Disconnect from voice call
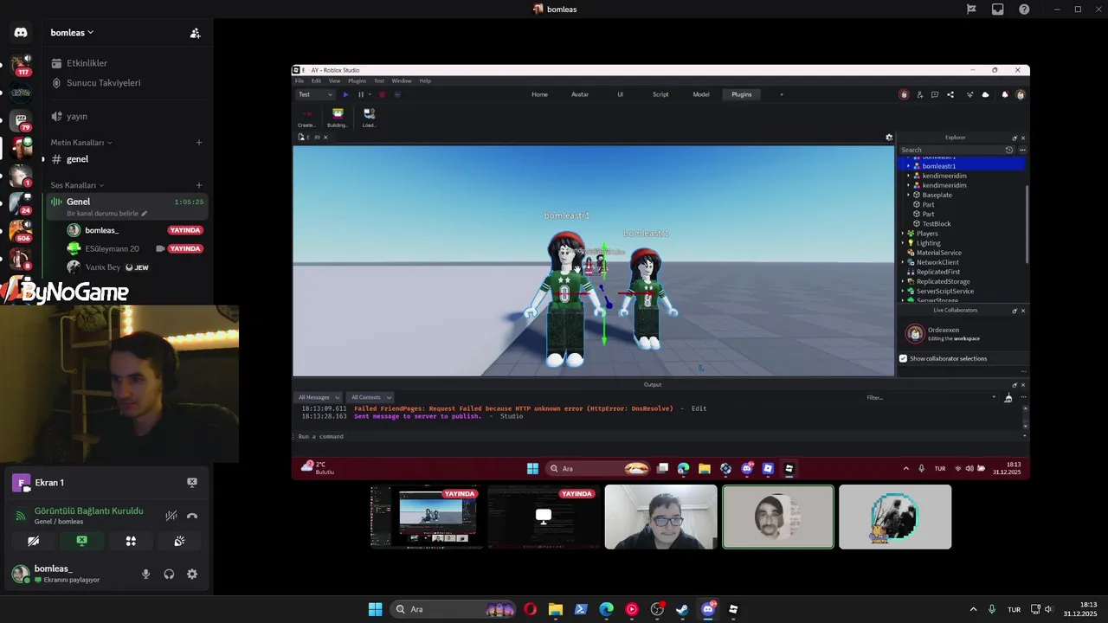Image resolution: width=1108 pixels, height=623 pixels. coord(192,515)
